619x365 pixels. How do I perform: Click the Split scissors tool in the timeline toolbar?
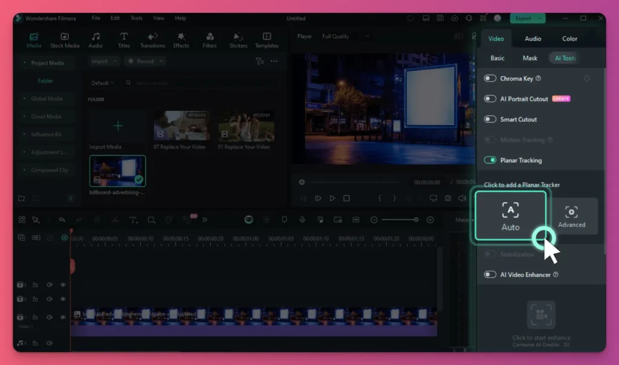115,220
